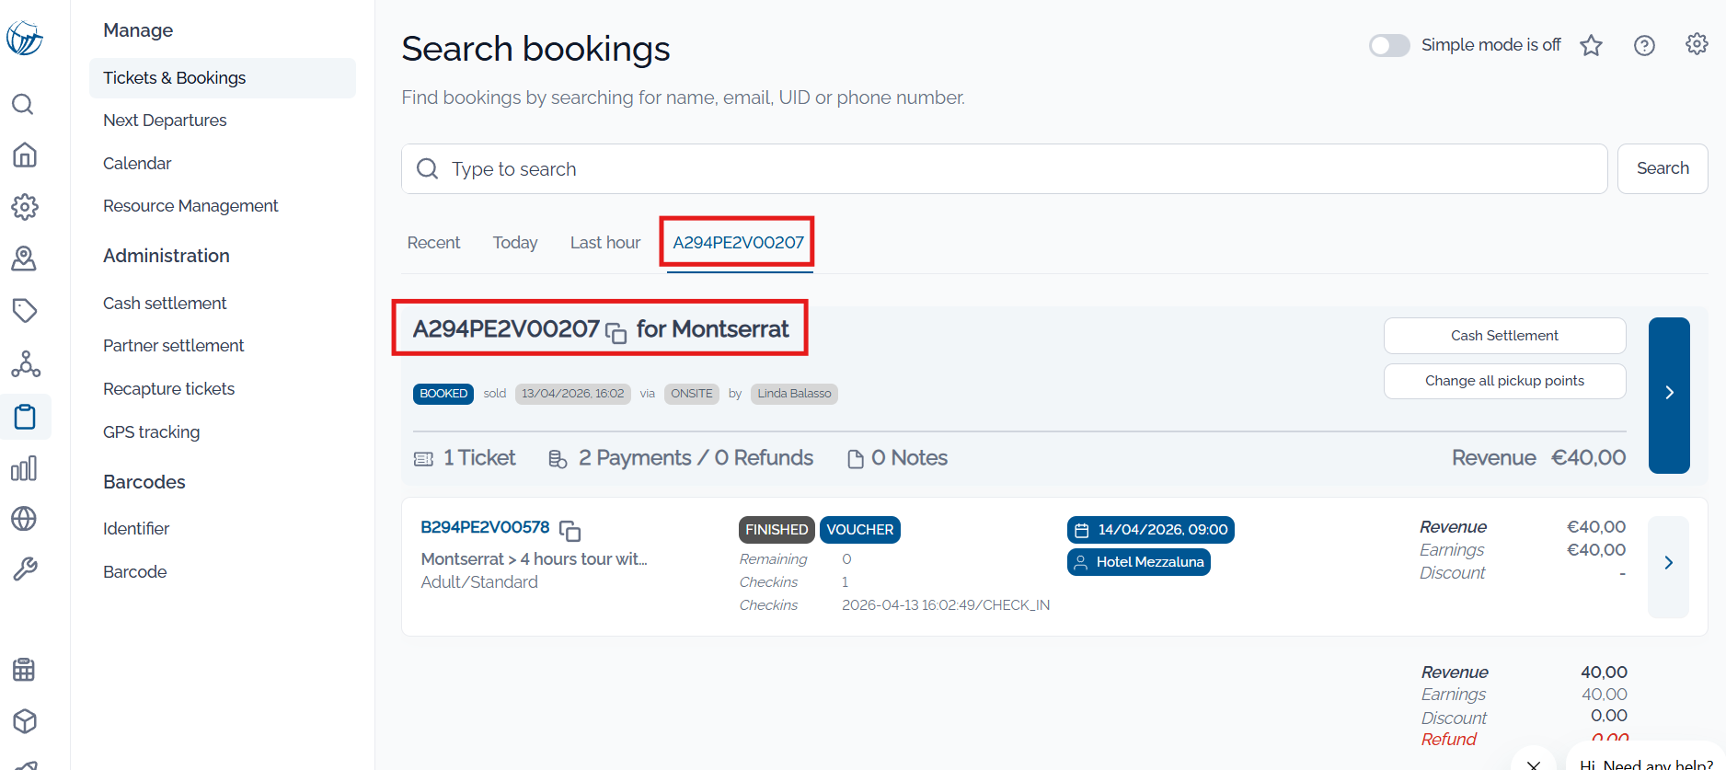
Task: Toggle Simple mode switch
Action: coord(1389,45)
